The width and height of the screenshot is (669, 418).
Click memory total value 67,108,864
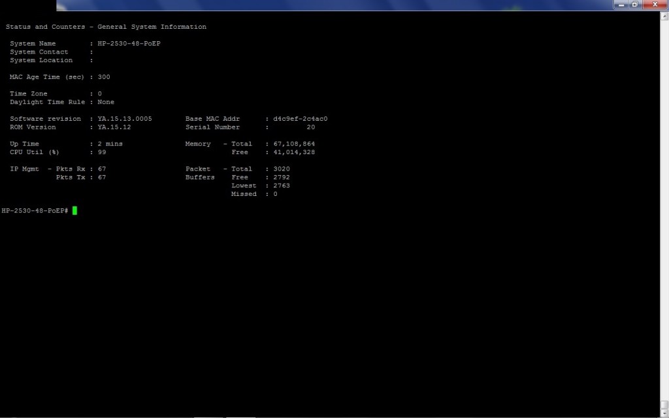pos(294,144)
